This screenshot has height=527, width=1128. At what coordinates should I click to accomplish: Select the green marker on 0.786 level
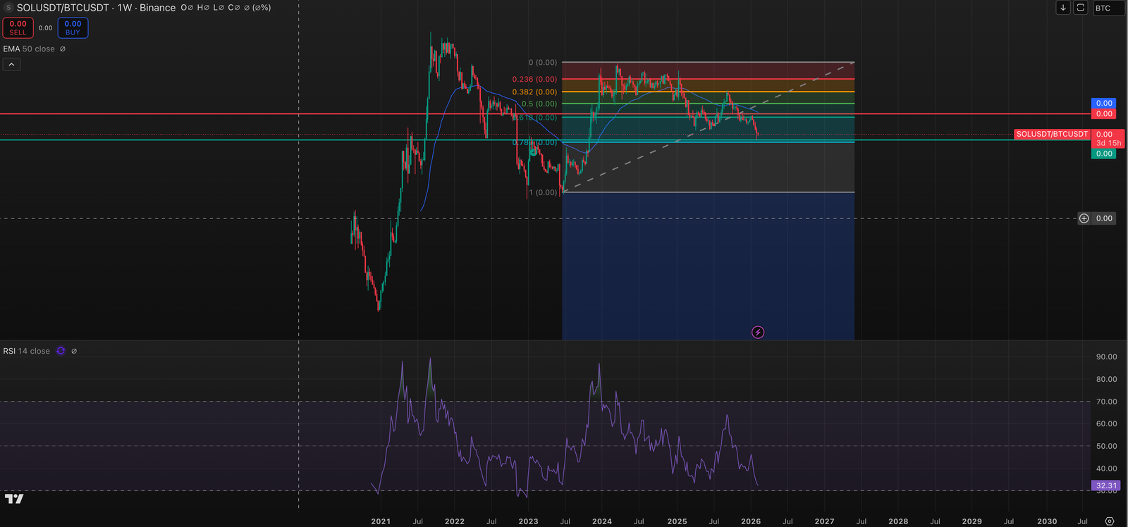coord(533,151)
